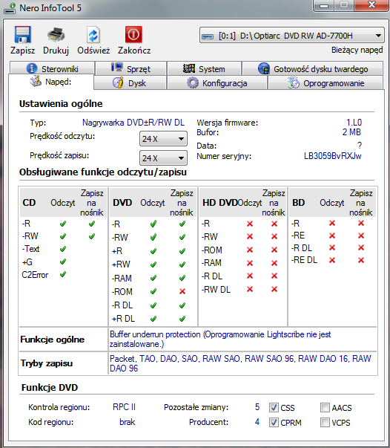Image resolution: width=390 pixels, height=448 pixels.
Task: Click the drive icon in the drive selector
Action: (208, 36)
